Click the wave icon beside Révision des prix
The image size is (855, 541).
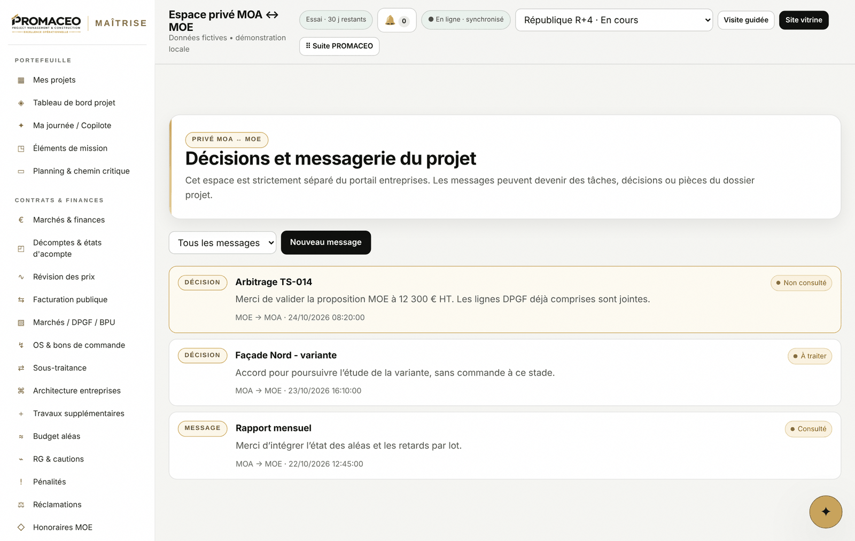pyautogui.click(x=21, y=277)
